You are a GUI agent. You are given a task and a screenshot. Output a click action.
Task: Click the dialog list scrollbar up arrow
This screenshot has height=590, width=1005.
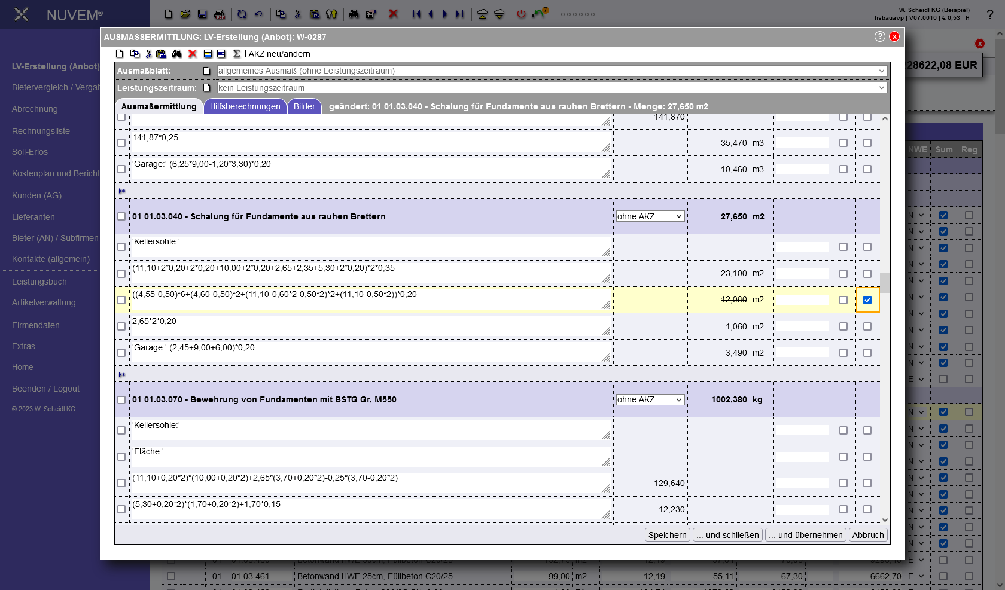coord(885,118)
